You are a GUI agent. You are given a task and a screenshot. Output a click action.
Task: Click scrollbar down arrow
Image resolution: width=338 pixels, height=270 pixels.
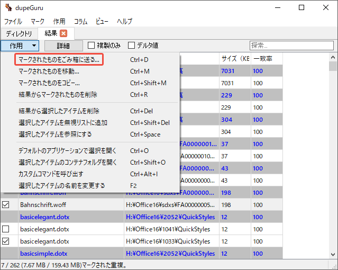pyautogui.click(x=333, y=255)
